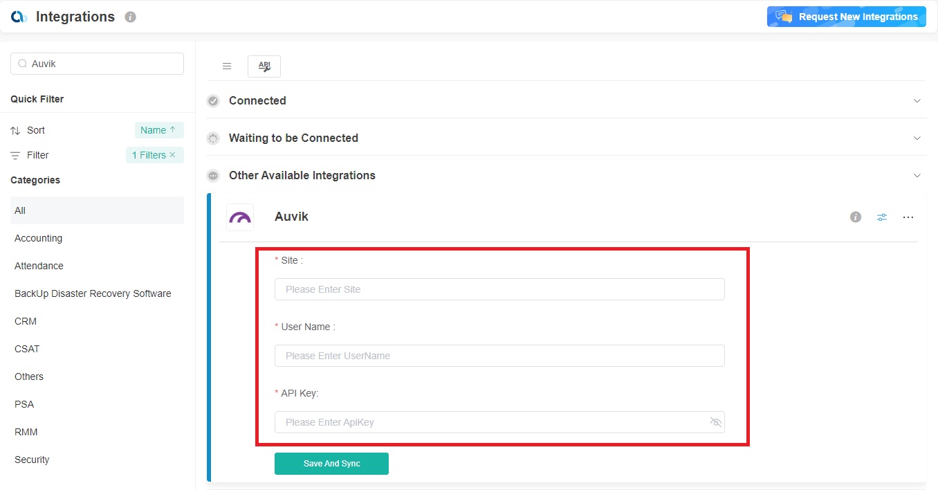The image size is (938, 490).
Task: Click the Auvik logo thumbnail
Action: (240, 217)
